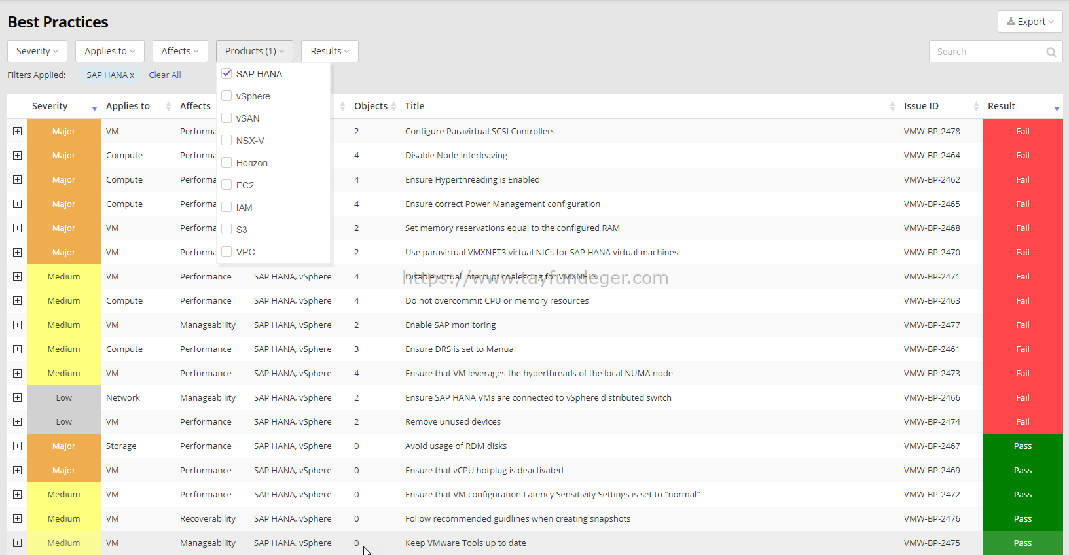Sort by the Affects column header
The image size is (1069, 555).
click(x=195, y=106)
